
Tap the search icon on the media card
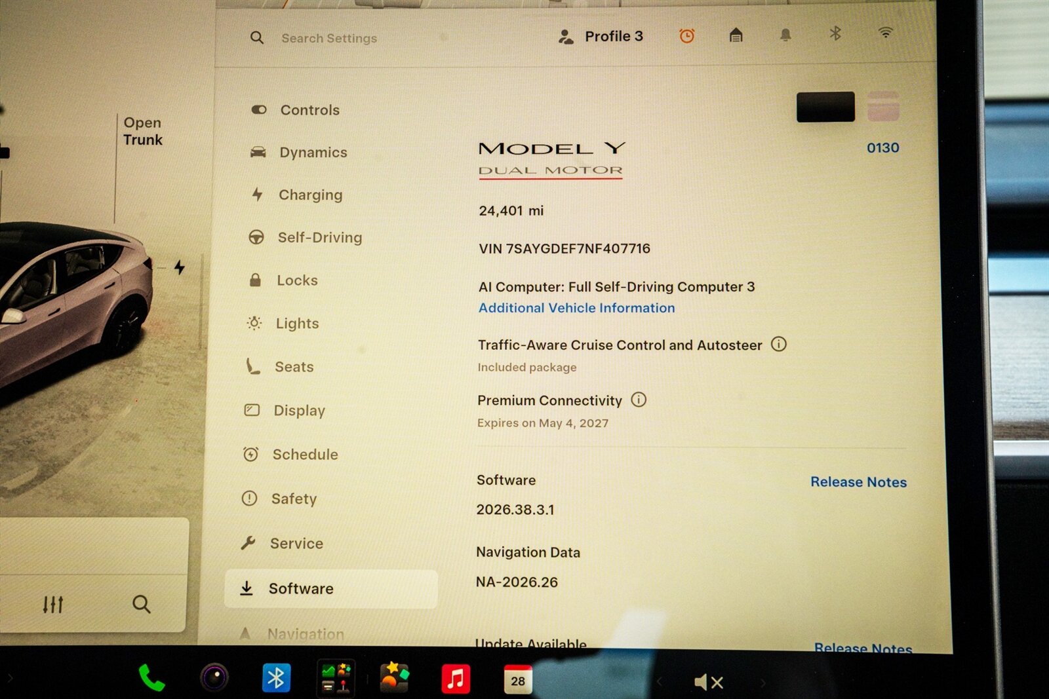click(141, 604)
